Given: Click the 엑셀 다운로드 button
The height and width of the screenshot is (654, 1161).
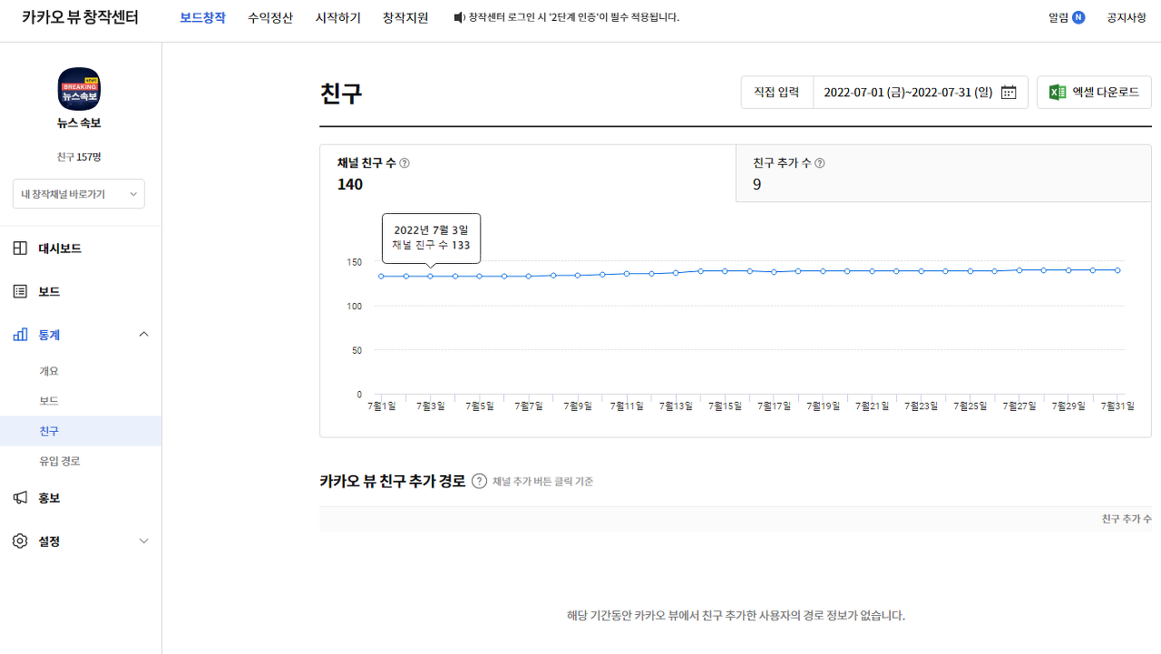Looking at the screenshot, I should pos(1094,93).
